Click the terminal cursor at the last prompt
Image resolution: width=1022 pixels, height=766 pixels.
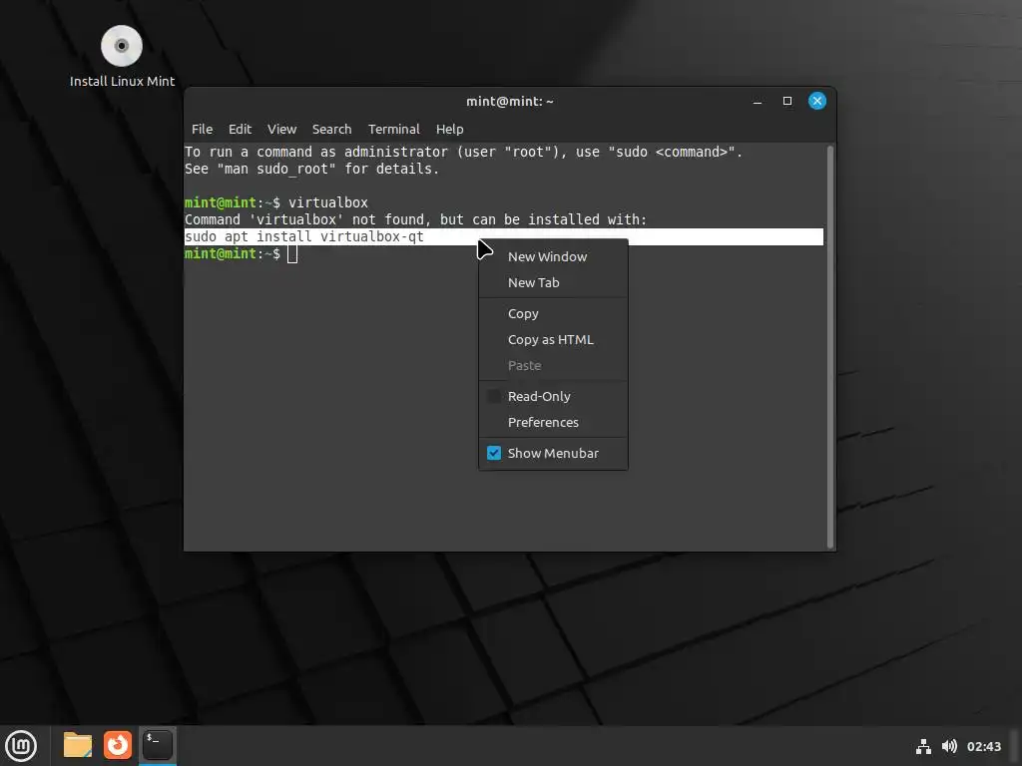(292, 254)
